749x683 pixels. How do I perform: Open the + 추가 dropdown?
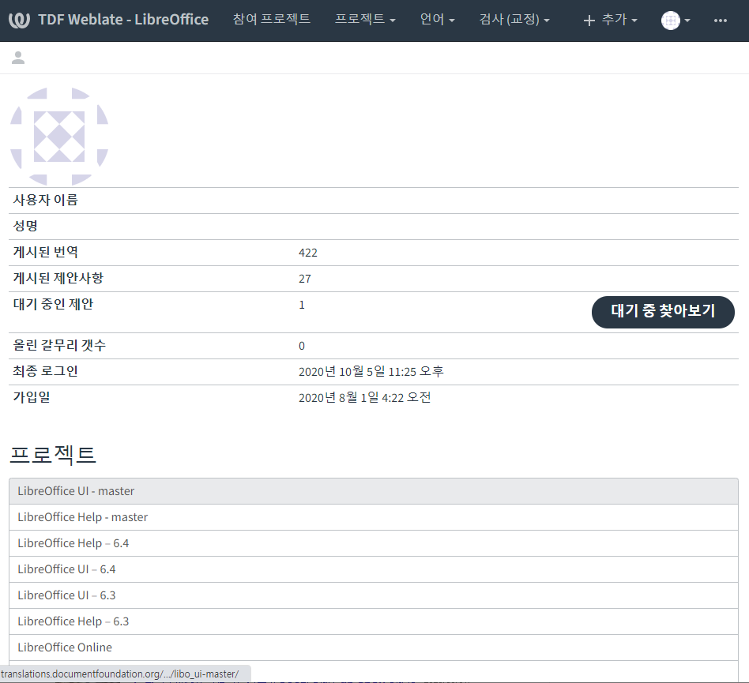(x=610, y=20)
